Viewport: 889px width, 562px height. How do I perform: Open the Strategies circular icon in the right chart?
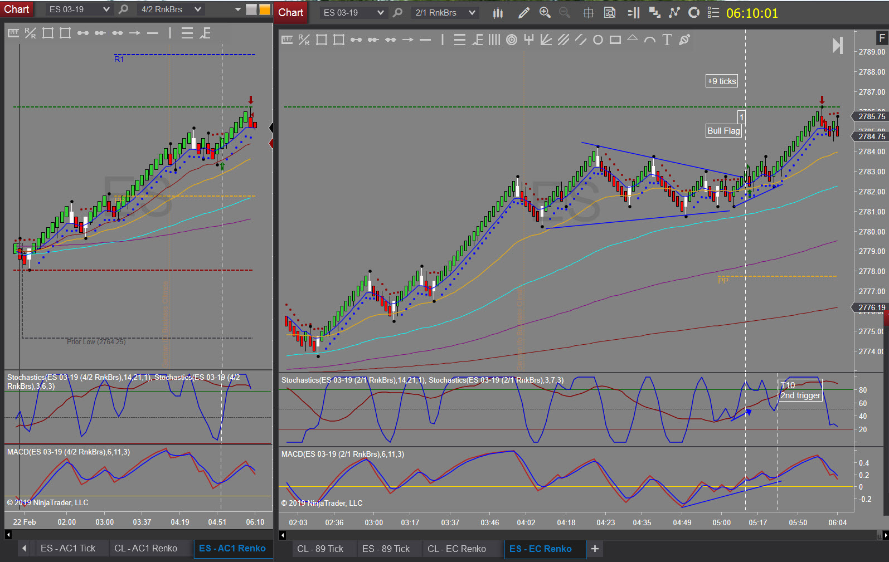(694, 13)
